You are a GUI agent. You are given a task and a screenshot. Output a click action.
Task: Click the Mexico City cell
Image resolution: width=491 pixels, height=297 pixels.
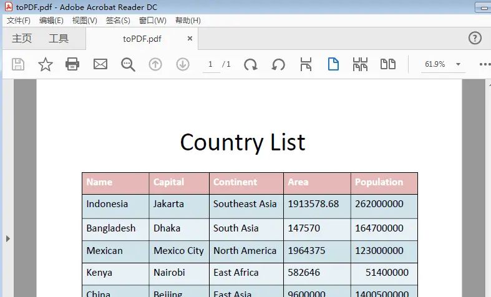[x=179, y=251]
